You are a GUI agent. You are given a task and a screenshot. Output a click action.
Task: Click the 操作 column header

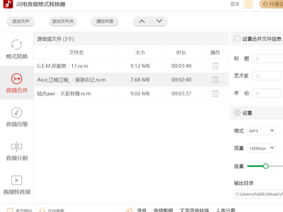click(215, 52)
